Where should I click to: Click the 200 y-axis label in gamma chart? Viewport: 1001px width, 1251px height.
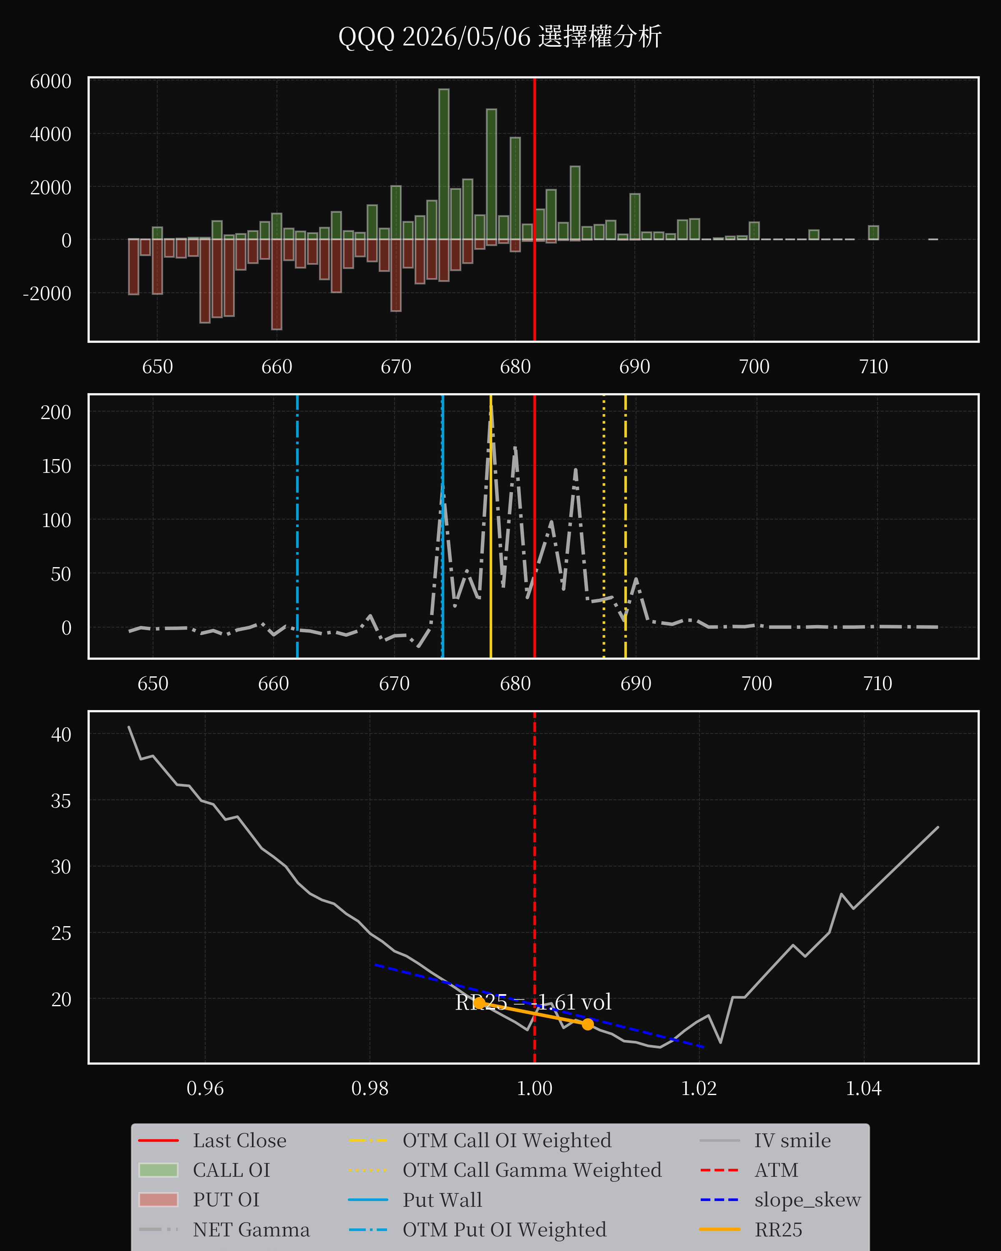56,412
